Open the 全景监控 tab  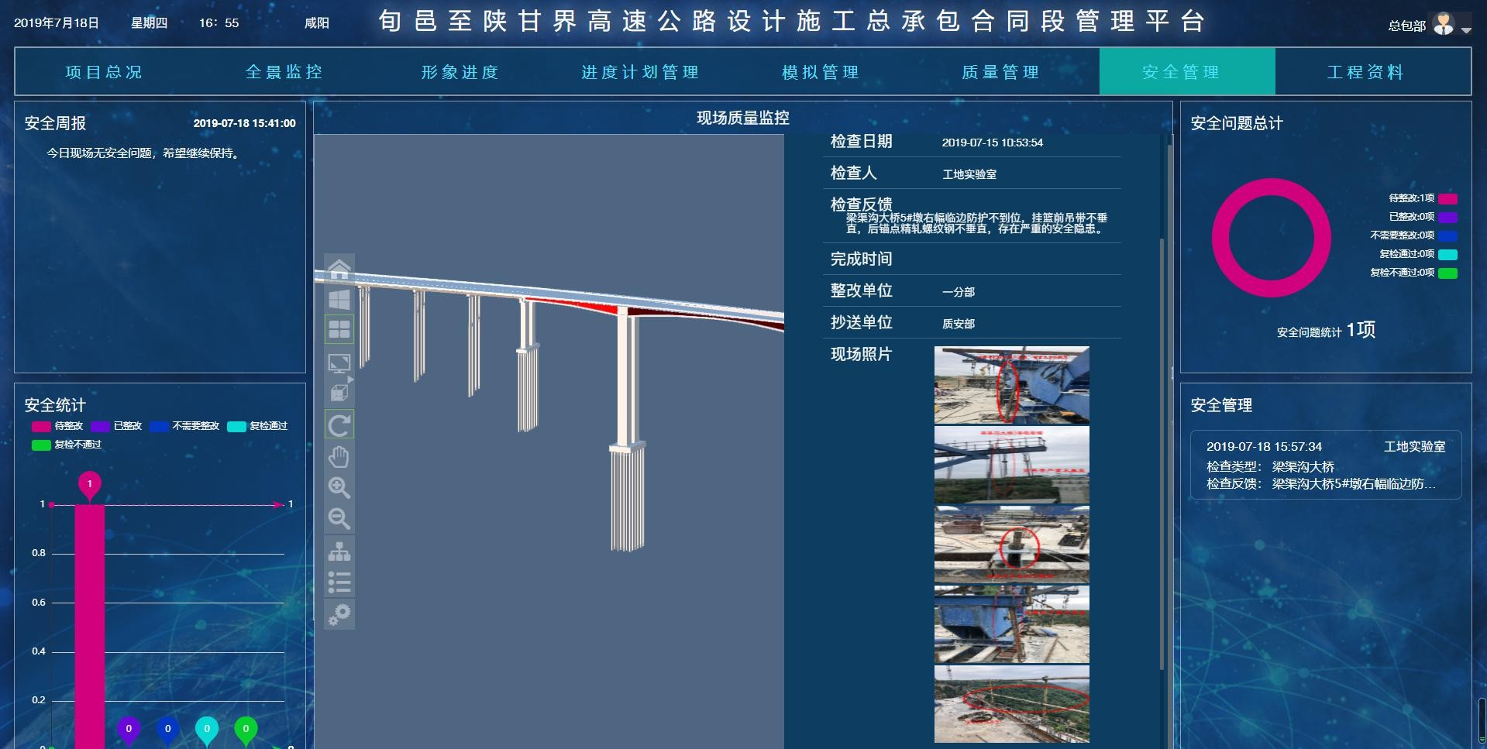click(284, 72)
